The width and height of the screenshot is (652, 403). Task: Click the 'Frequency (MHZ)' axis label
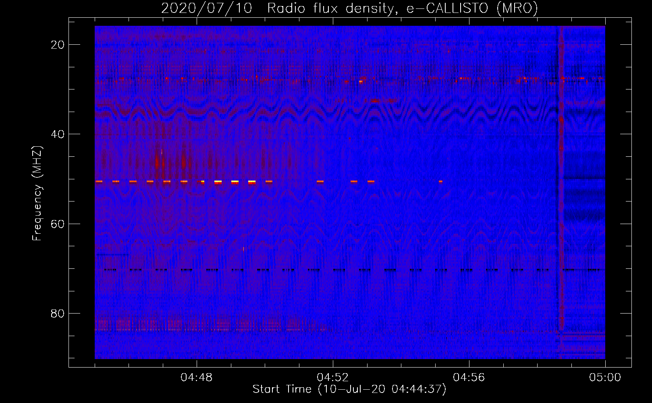click(37, 193)
